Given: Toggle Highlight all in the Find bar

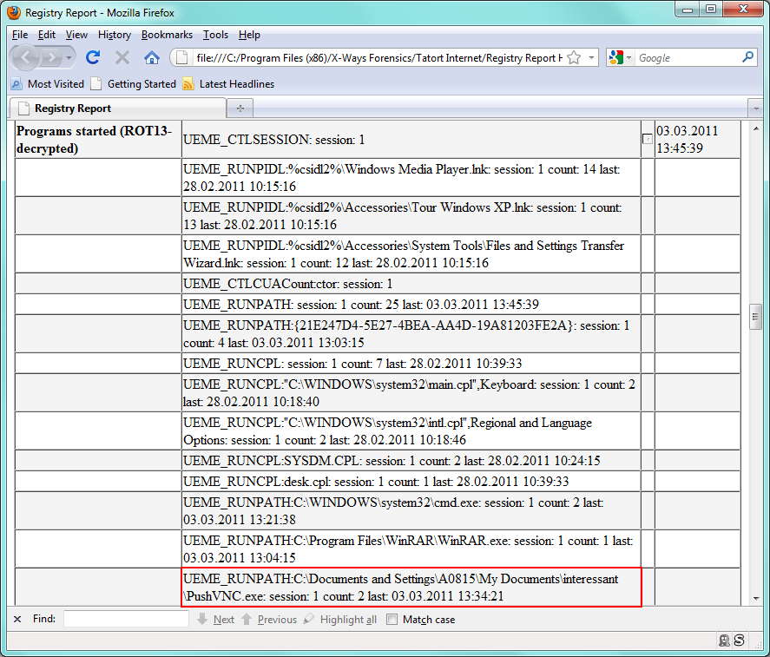Looking at the screenshot, I should pyautogui.click(x=339, y=620).
